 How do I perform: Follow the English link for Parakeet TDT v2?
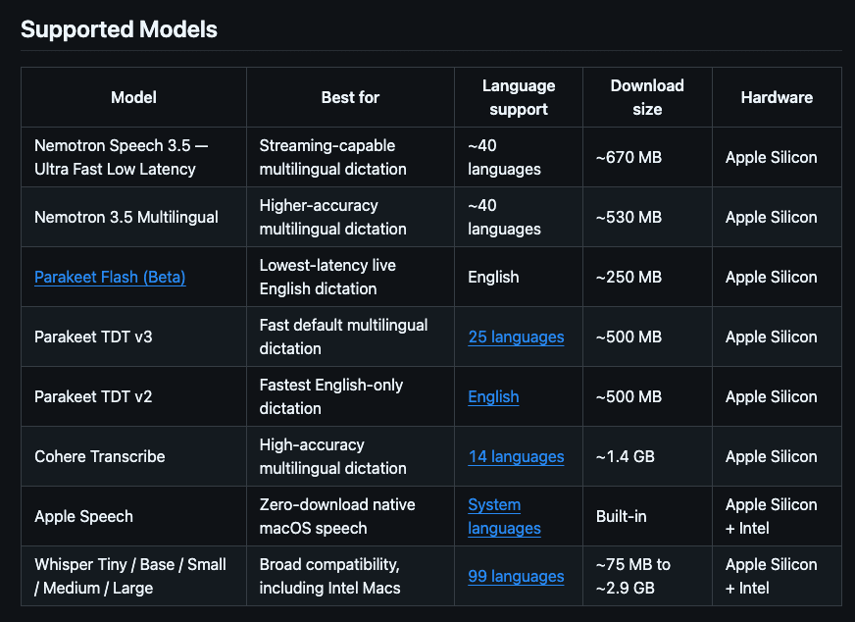pyautogui.click(x=493, y=396)
